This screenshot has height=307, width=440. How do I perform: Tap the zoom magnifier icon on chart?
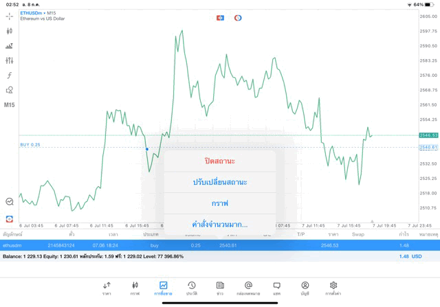click(10, 202)
